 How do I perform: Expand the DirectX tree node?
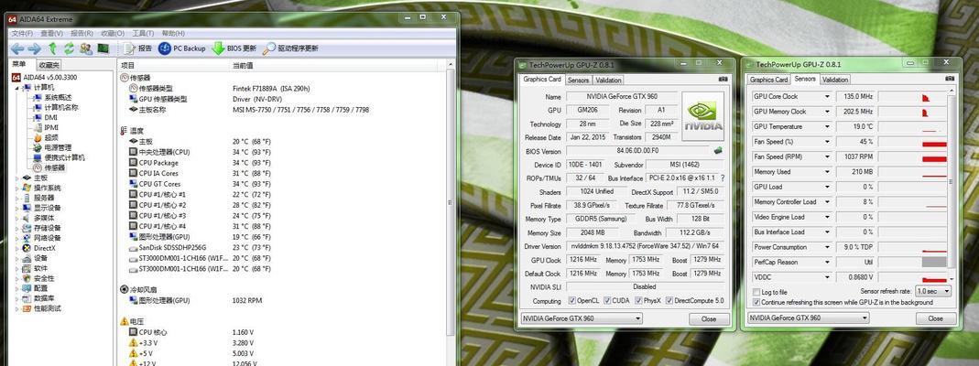coord(17,248)
